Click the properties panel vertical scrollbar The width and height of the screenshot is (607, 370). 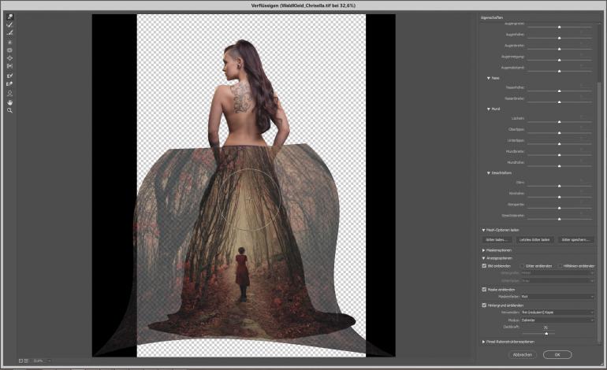point(601,213)
